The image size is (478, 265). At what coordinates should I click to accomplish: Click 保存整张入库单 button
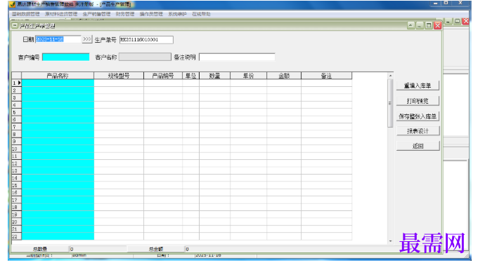pyautogui.click(x=418, y=116)
